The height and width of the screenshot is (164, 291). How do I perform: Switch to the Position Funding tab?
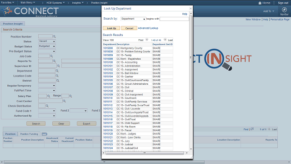point(29,134)
